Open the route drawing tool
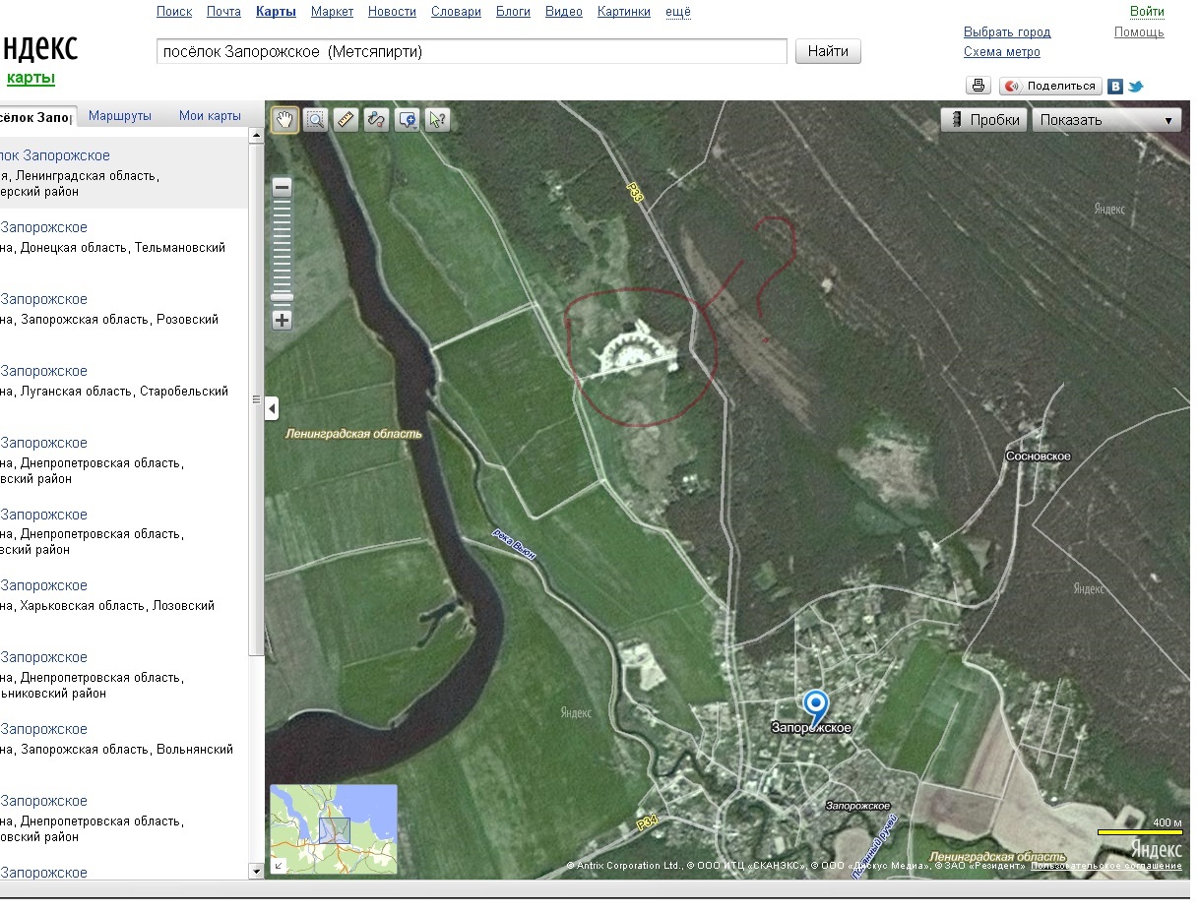 [x=376, y=120]
